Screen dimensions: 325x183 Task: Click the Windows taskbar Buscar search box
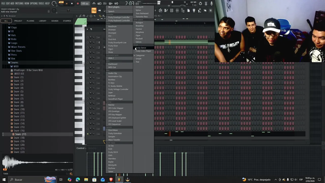(x=32, y=180)
